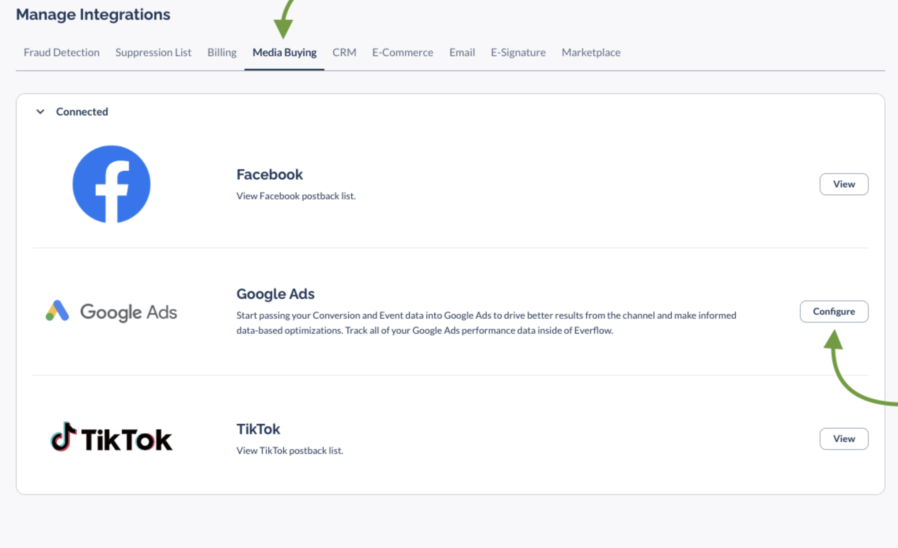The height and width of the screenshot is (548, 898).
Task: Collapse the Connected section chevron
Action: [40, 112]
